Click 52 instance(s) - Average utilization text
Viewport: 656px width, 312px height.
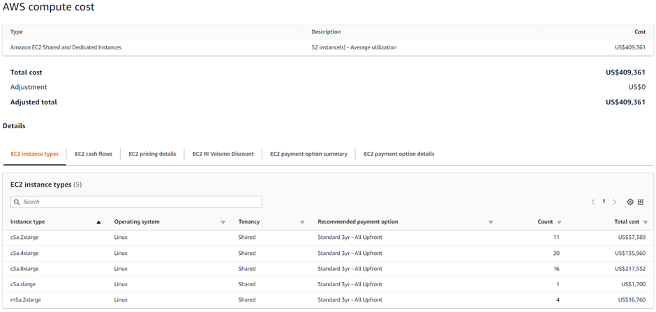354,47
